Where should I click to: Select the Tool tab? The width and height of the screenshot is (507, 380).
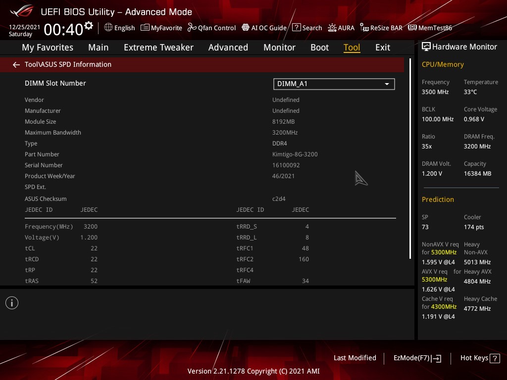[x=352, y=47]
